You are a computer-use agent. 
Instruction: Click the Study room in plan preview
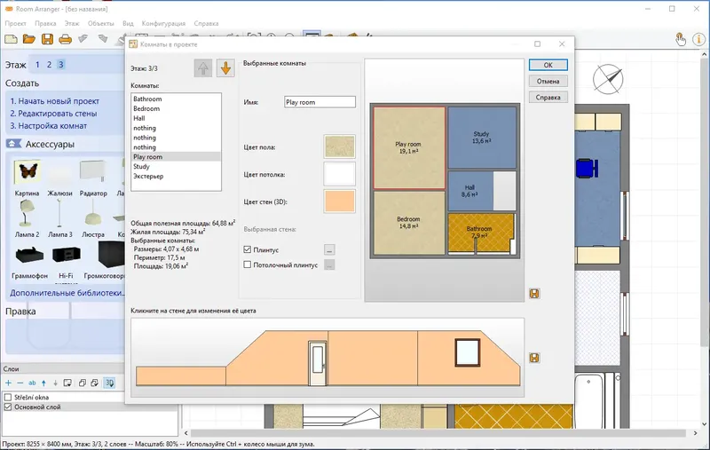pyautogui.click(x=482, y=138)
